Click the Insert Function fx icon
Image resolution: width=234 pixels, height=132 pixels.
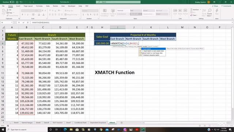tap(28, 22)
